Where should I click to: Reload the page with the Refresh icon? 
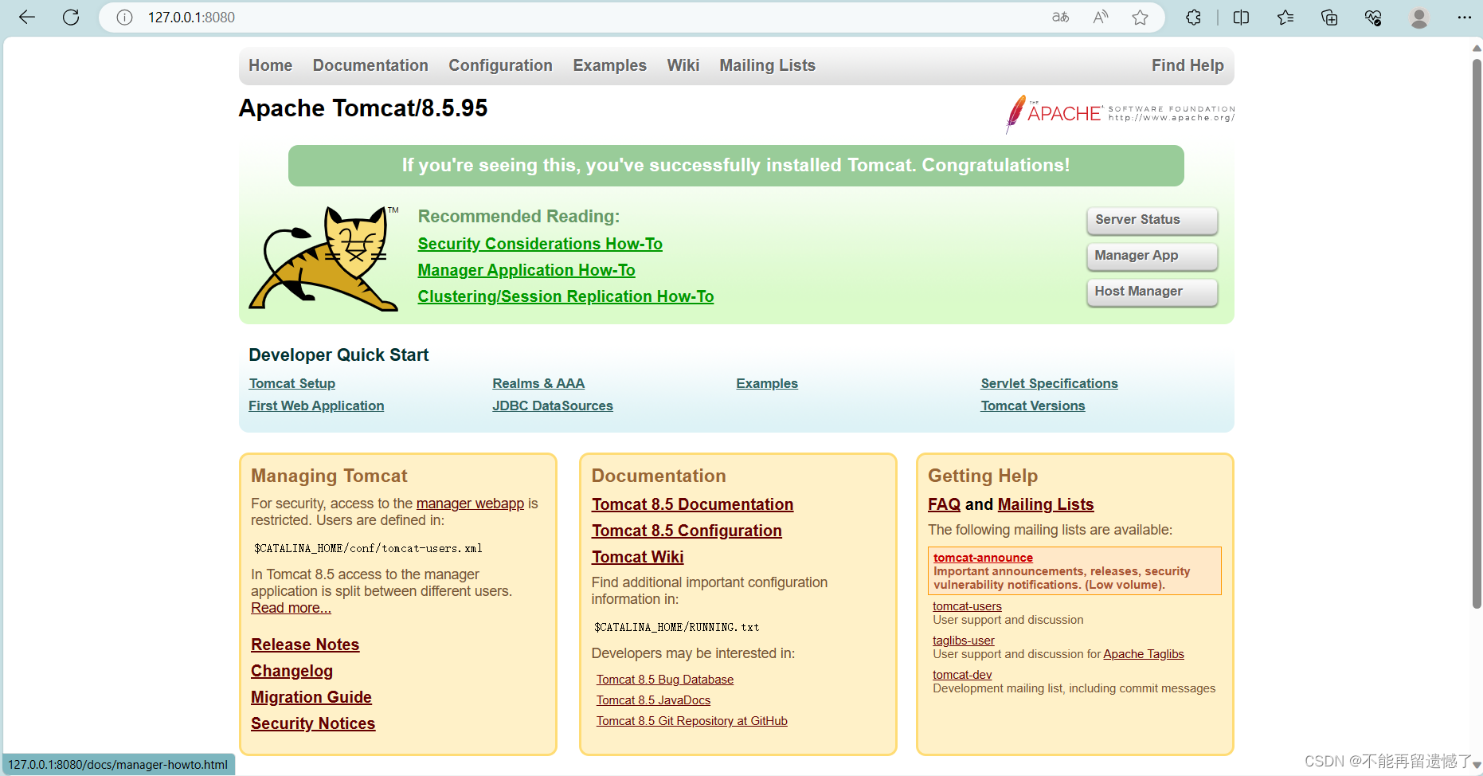71,18
